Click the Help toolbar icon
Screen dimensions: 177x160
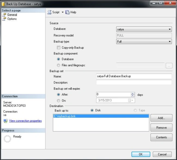(x=67, y=12)
